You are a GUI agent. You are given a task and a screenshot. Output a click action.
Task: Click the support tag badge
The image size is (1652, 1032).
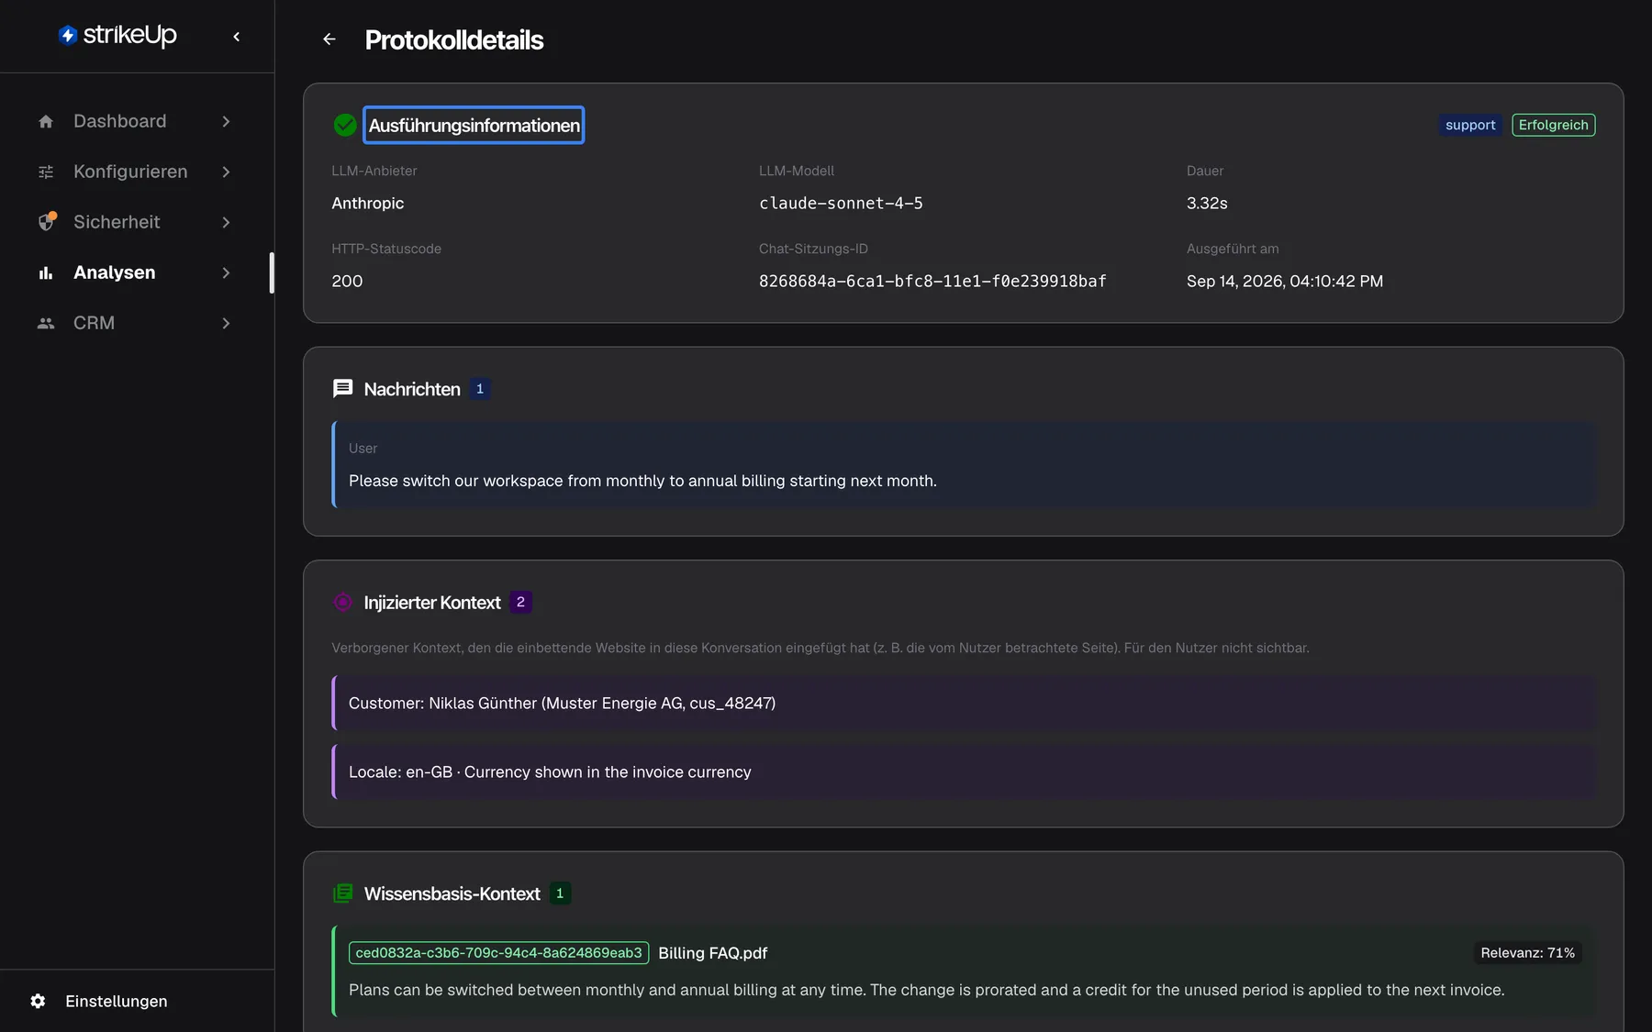pyautogui.click(x=1470, y=125)
